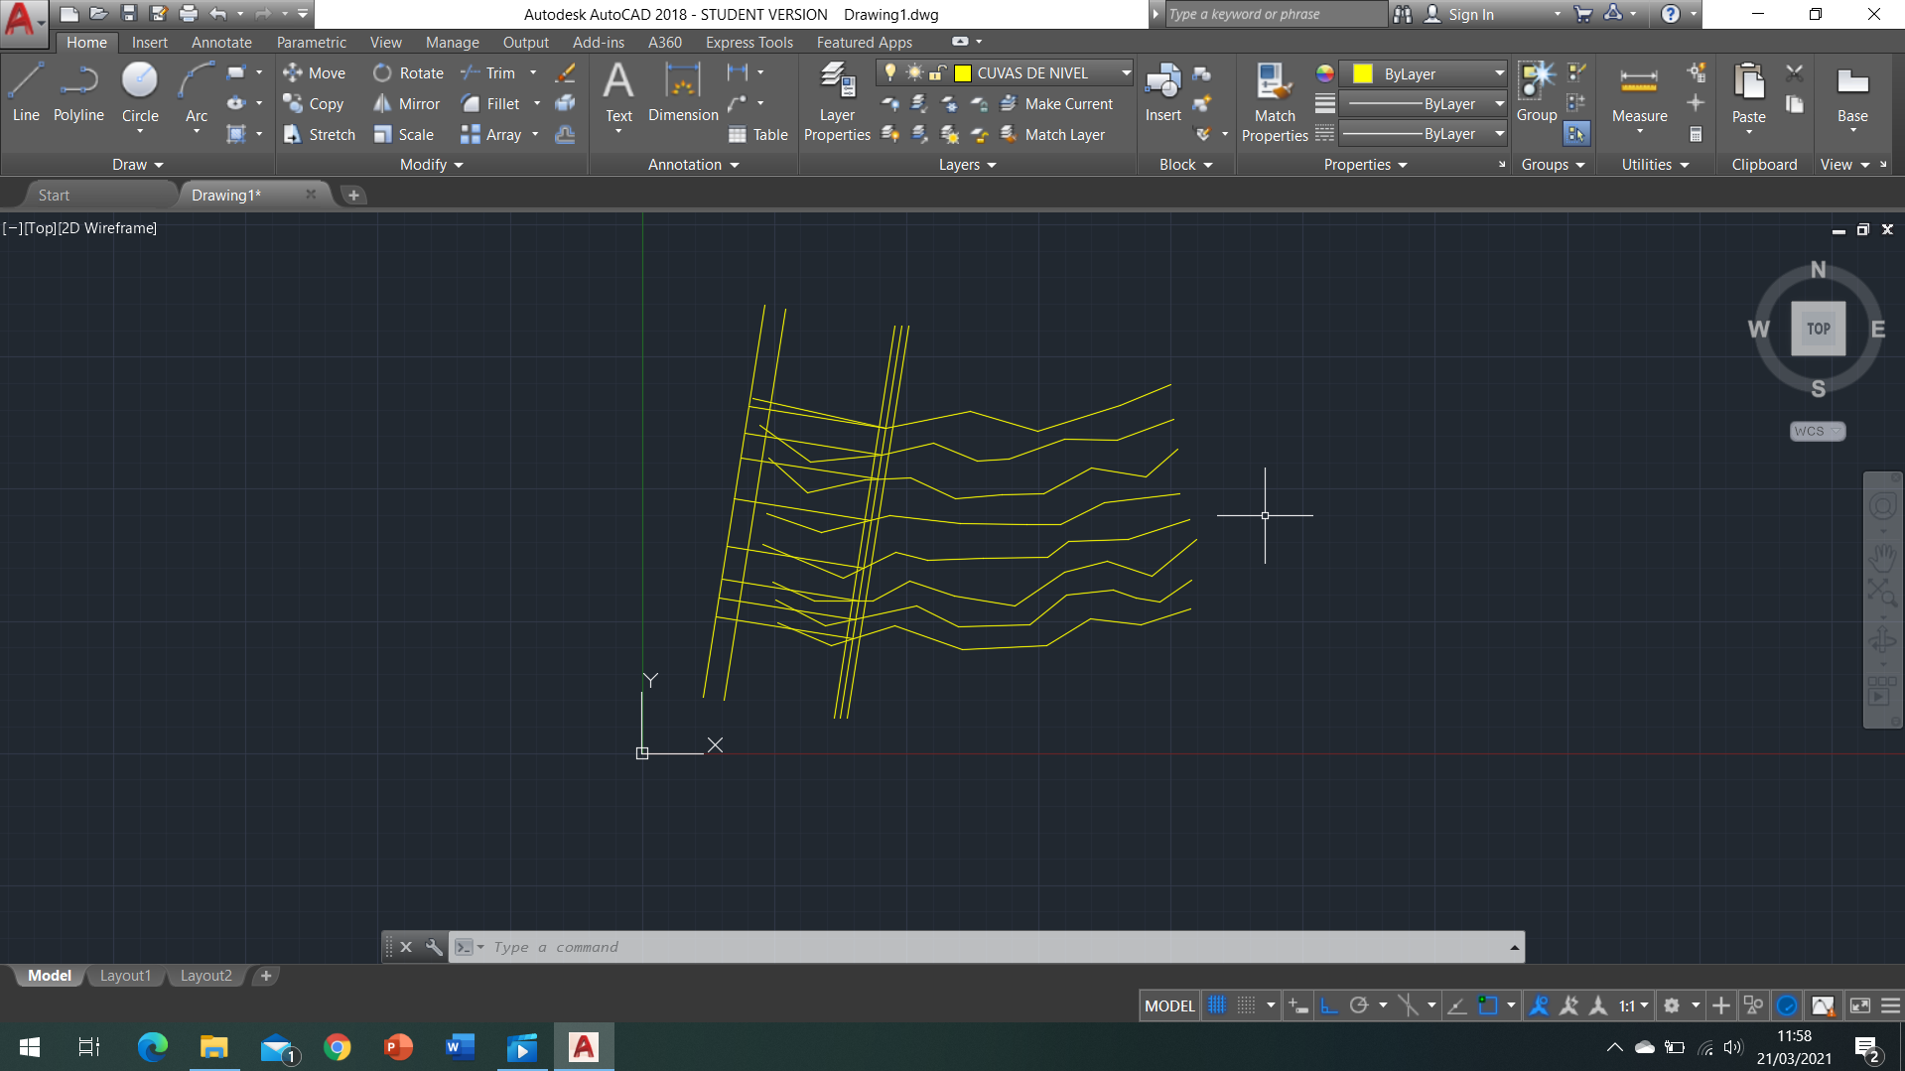The image size is (1905, 1071).
Task: Click the Make Current layer button
Action: click(x=1056, y=104)
